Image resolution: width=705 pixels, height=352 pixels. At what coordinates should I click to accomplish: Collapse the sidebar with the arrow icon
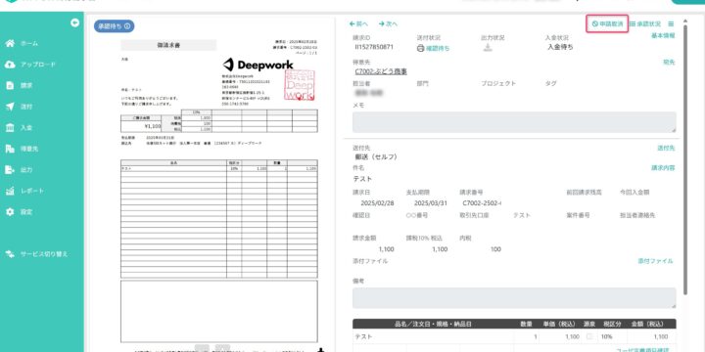click(x=75, y=22)
